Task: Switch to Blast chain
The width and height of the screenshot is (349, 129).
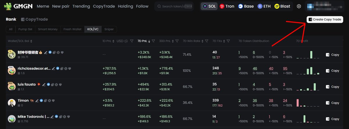Action: 283,6
